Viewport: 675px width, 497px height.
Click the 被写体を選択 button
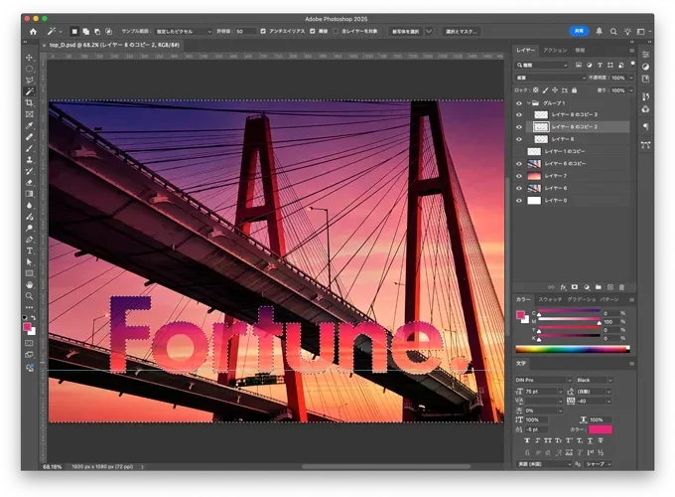pyautogui.click(x=409, y=31)
